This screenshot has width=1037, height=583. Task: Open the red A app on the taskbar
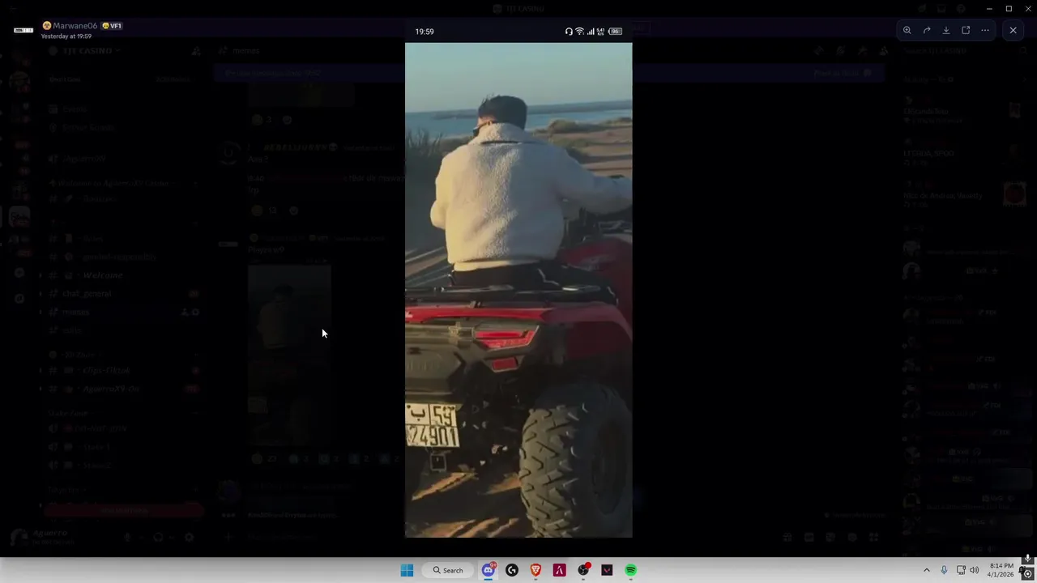(x=559, y=570)
